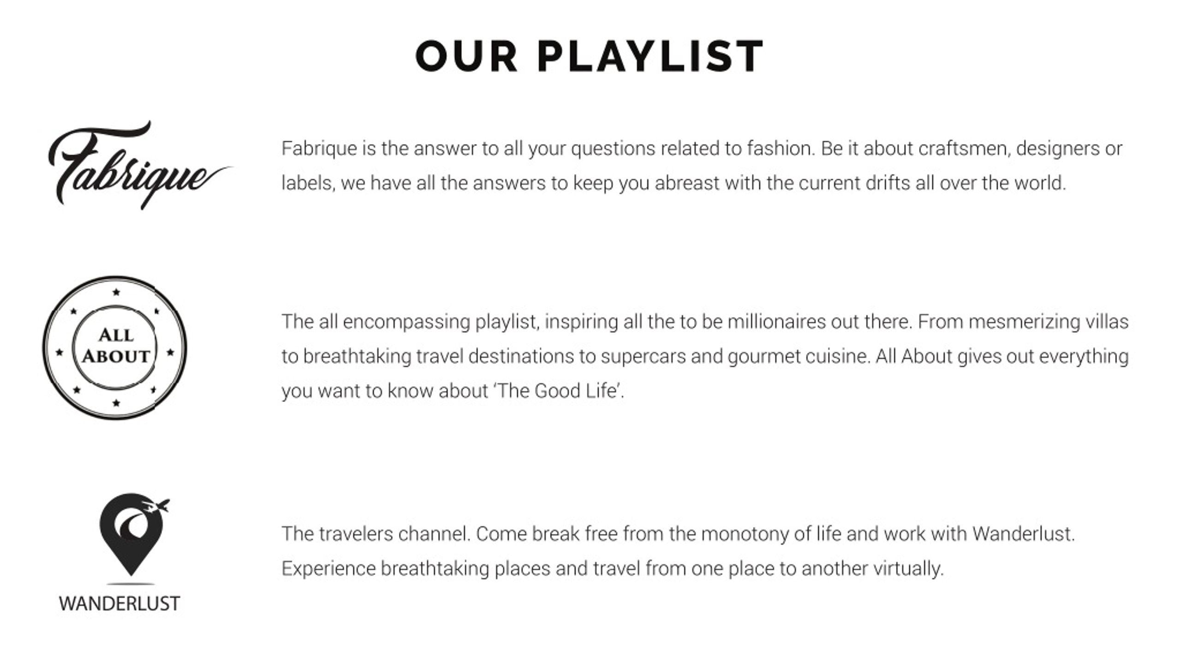Open the WANDERLUST label under the pin

pyautogui.click(x=119, y=603)
